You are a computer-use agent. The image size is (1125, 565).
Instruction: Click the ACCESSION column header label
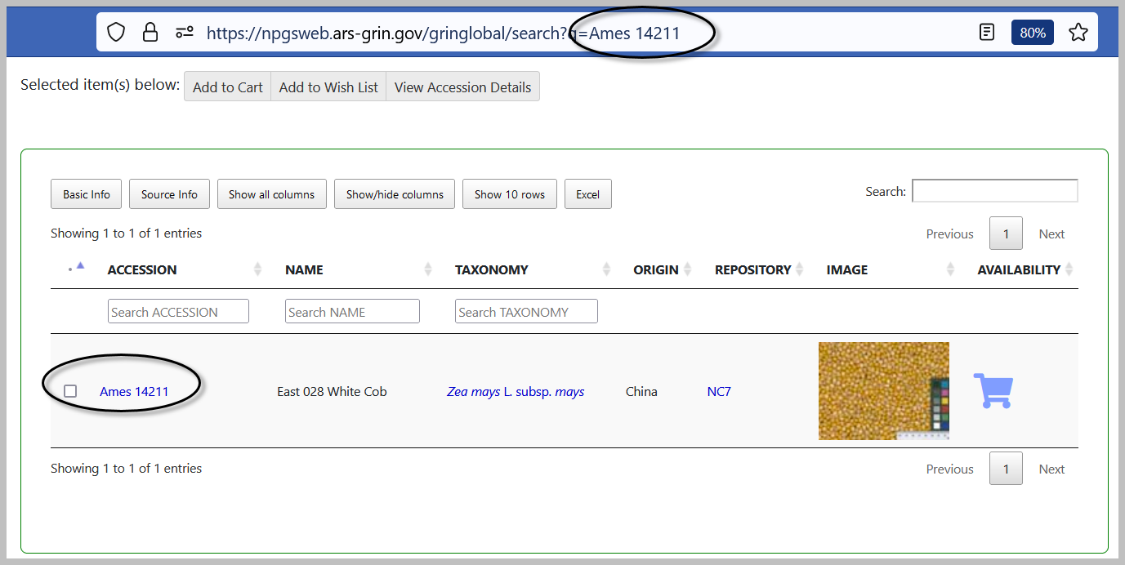[x=142, y=269]
